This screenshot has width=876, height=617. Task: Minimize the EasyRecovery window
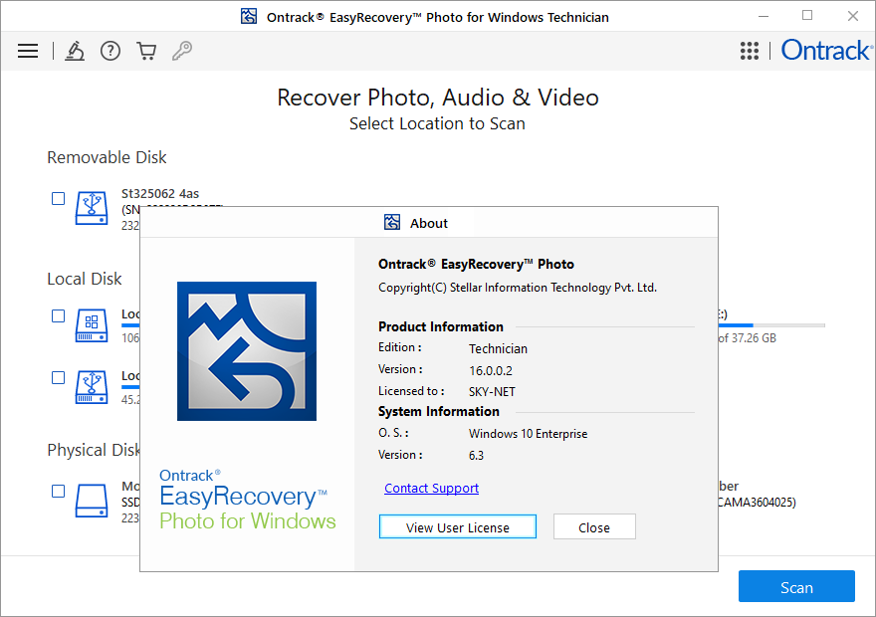(x=764, y=16)
